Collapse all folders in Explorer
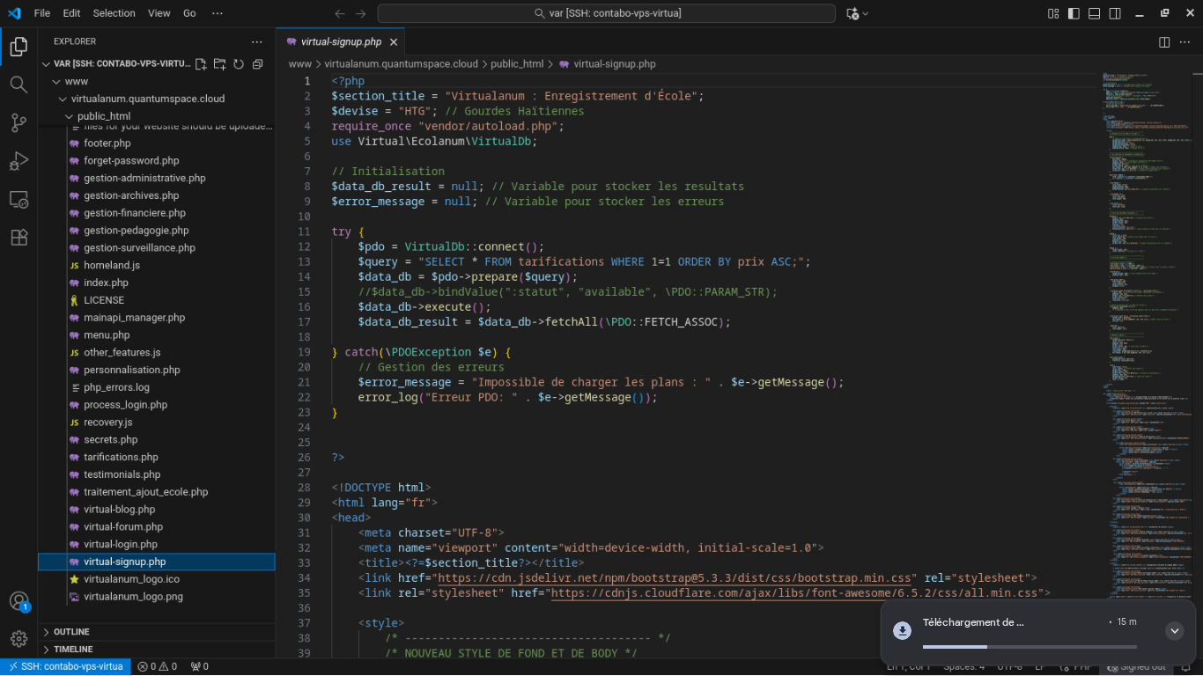This screenshot has width=1203, height=676. tap(257, 64)
